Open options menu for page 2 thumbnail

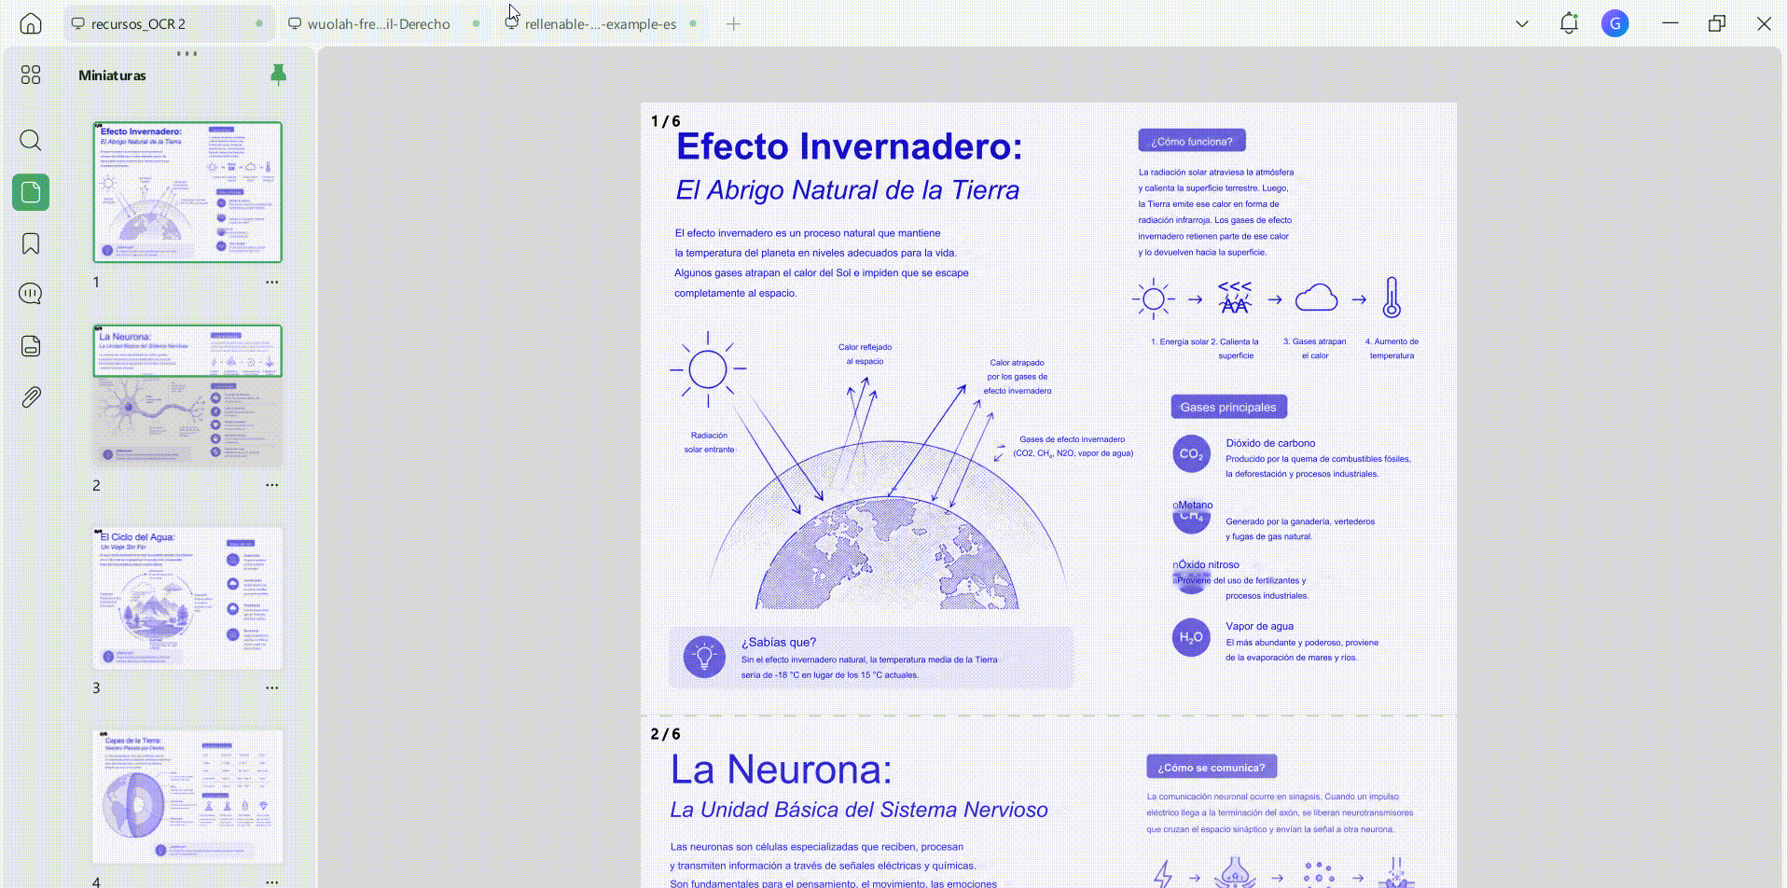(272, 485)
